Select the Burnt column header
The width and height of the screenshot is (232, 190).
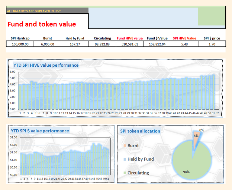[x=47, y=38]
